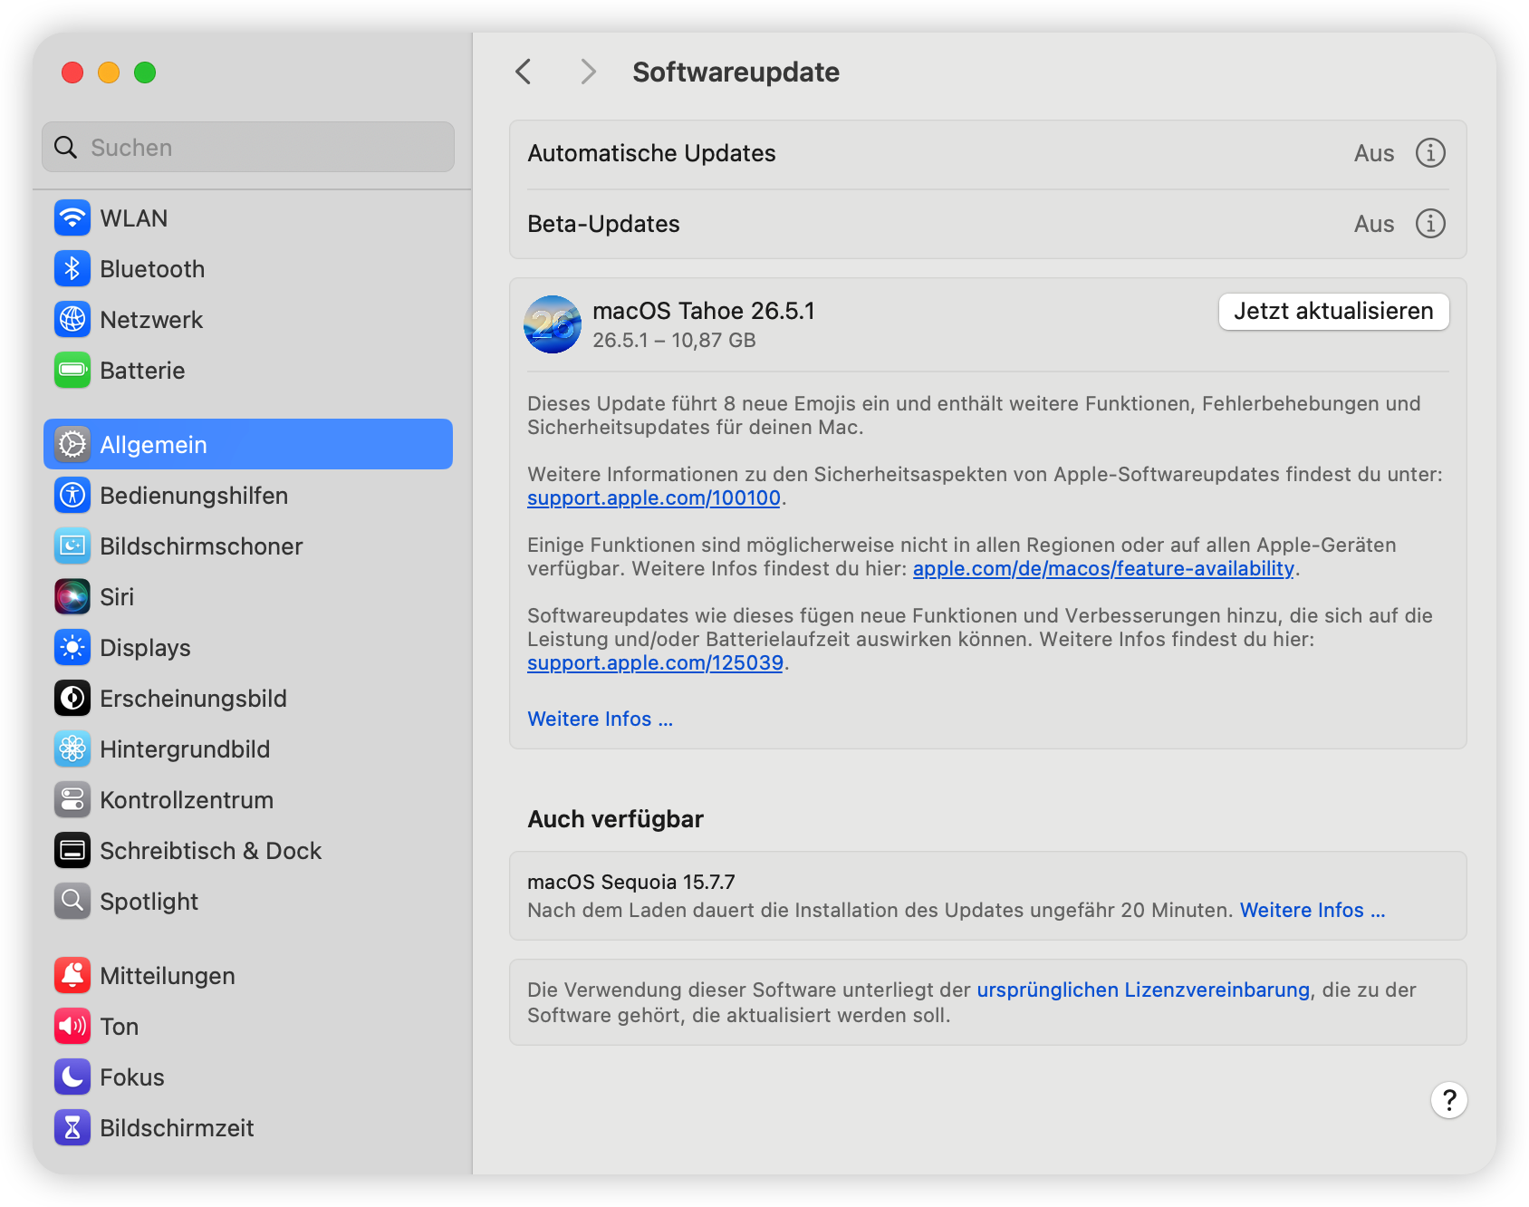Image resolution: width=1529 pixels, height=1207 pixels.
Task: Open the feature-availability link
Action: [1103, 569]
